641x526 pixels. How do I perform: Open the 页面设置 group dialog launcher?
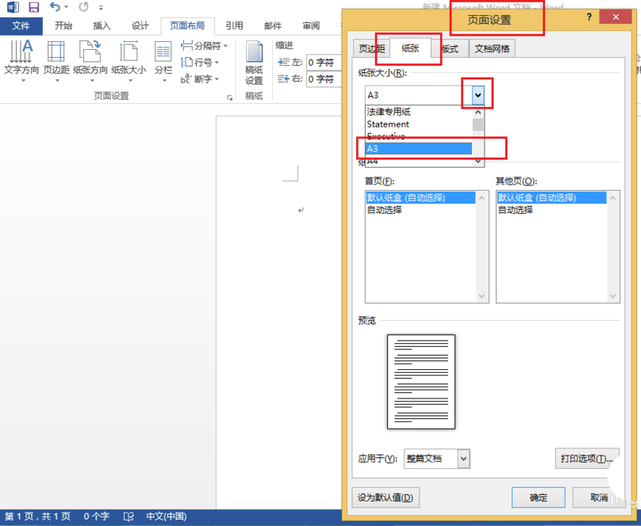230,97
